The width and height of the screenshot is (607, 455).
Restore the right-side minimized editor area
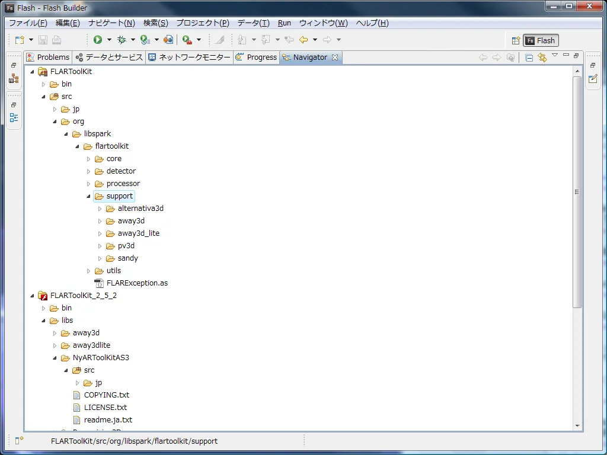[x=593, y=65]
